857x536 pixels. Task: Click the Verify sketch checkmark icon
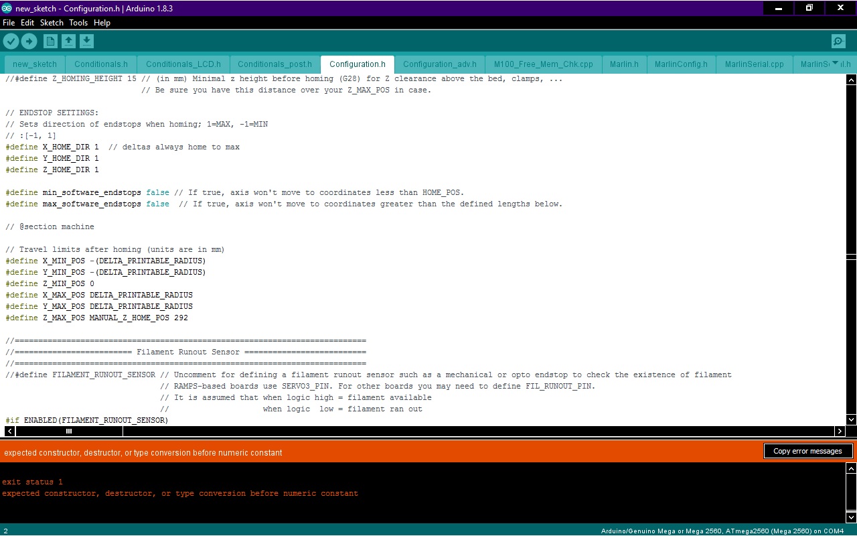[x=11, y=41]
